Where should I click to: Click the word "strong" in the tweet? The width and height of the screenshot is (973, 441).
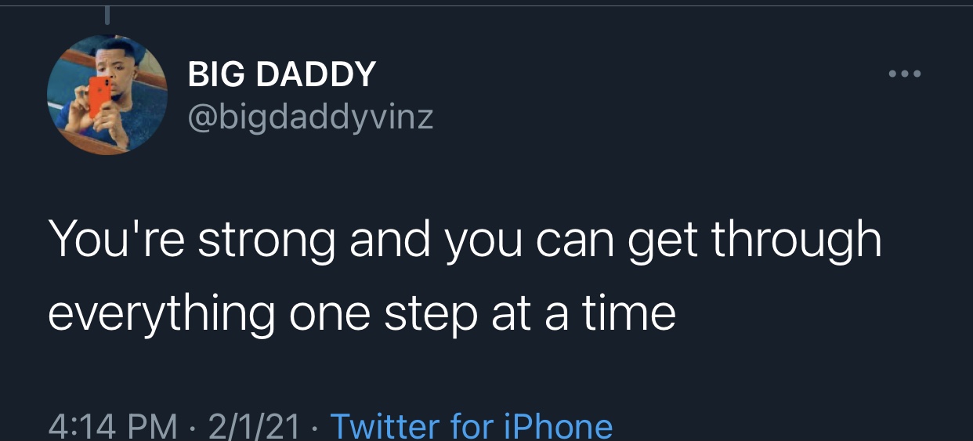click(267, 241)
